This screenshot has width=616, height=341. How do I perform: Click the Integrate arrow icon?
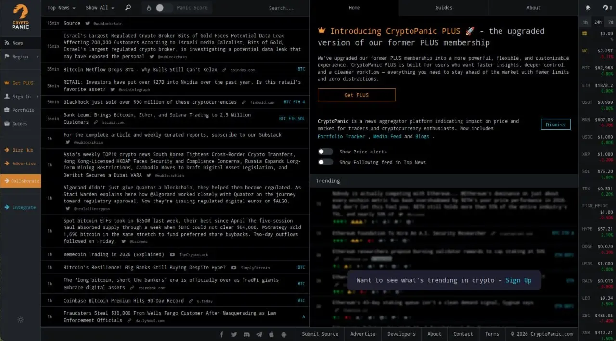pos(7,207)
